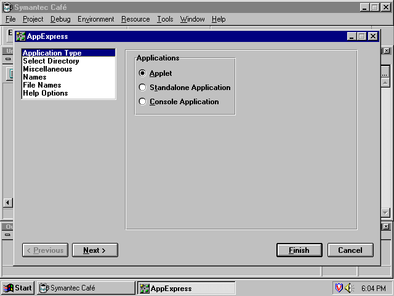Select Application Type in step list
This screenshot has height=296, width=394.
point(68,53)
